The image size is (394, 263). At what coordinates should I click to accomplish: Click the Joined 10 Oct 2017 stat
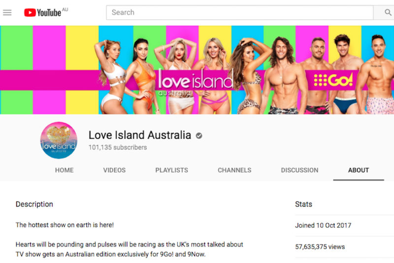(323, 225)
